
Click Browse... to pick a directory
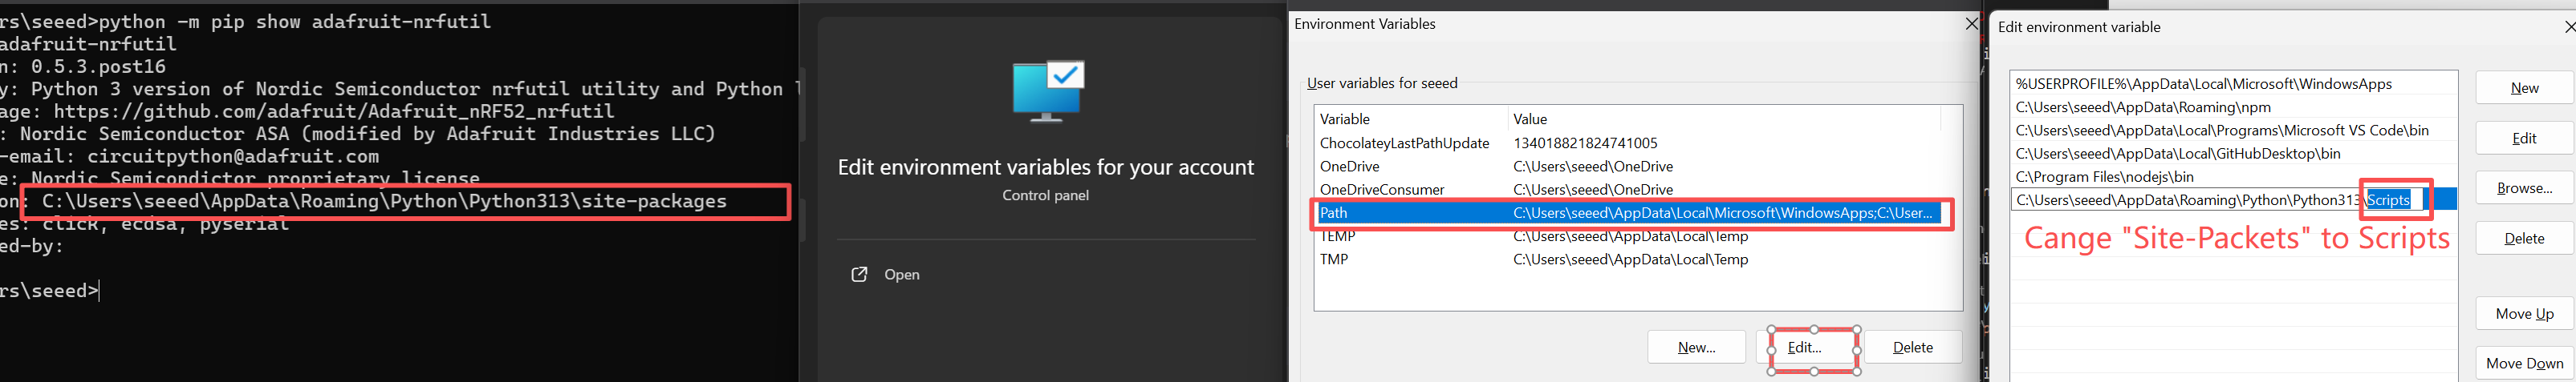coord(2523,187)
